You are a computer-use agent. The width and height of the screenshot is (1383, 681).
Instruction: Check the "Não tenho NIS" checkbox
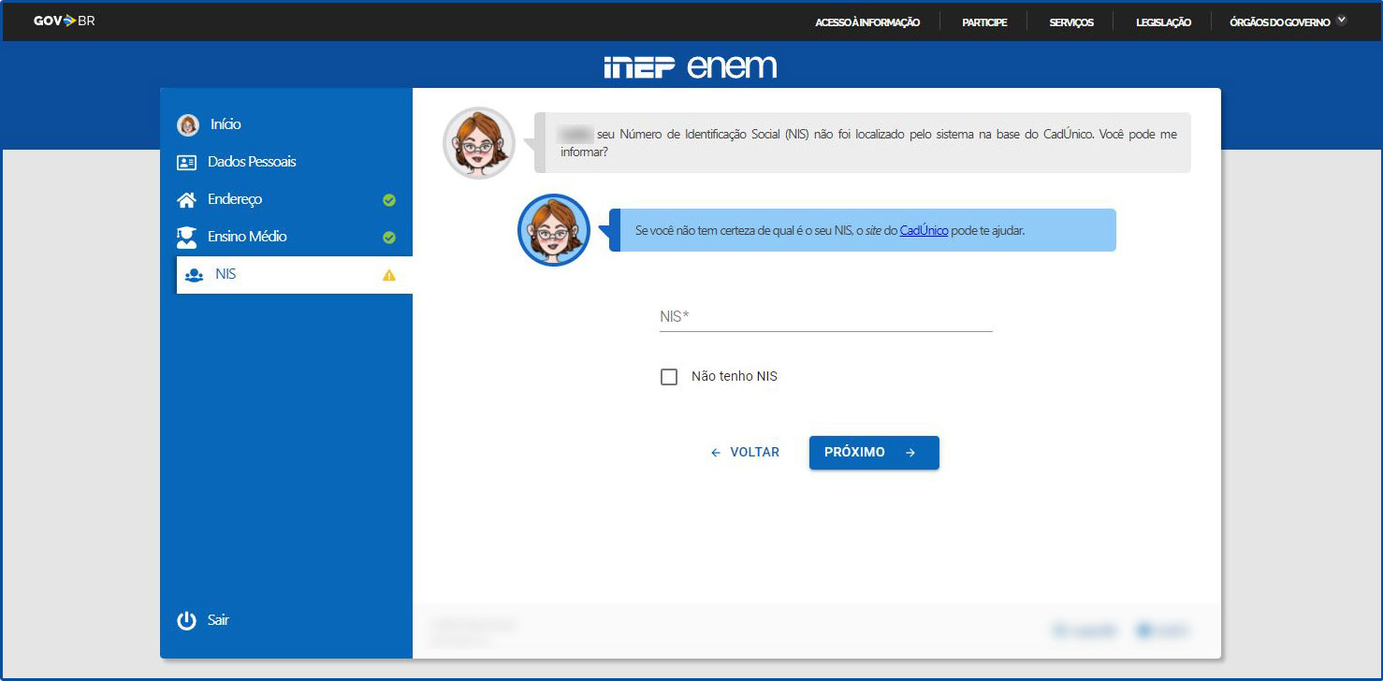tap(669, 377)
